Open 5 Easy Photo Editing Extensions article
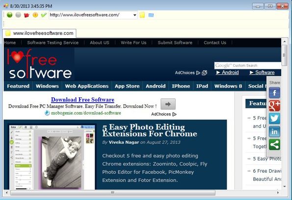The height and width of the screenshot is (200, 292). [150, 130]
